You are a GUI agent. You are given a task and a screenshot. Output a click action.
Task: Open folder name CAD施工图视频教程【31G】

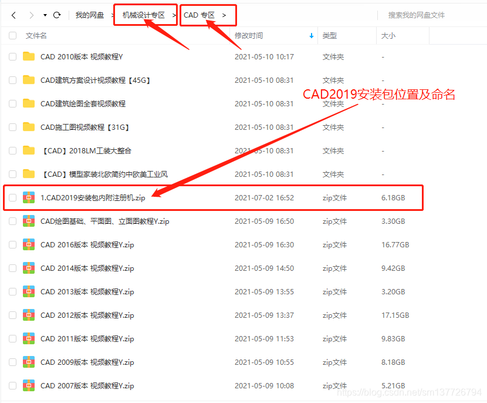(85, 127)
